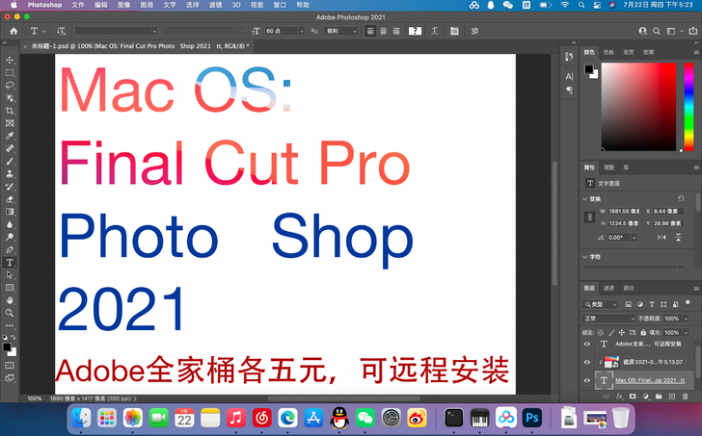The height and width of the screenshot is (436, 702).
Task: Flip horizontally in Properties transform
Action: (661, 237)
